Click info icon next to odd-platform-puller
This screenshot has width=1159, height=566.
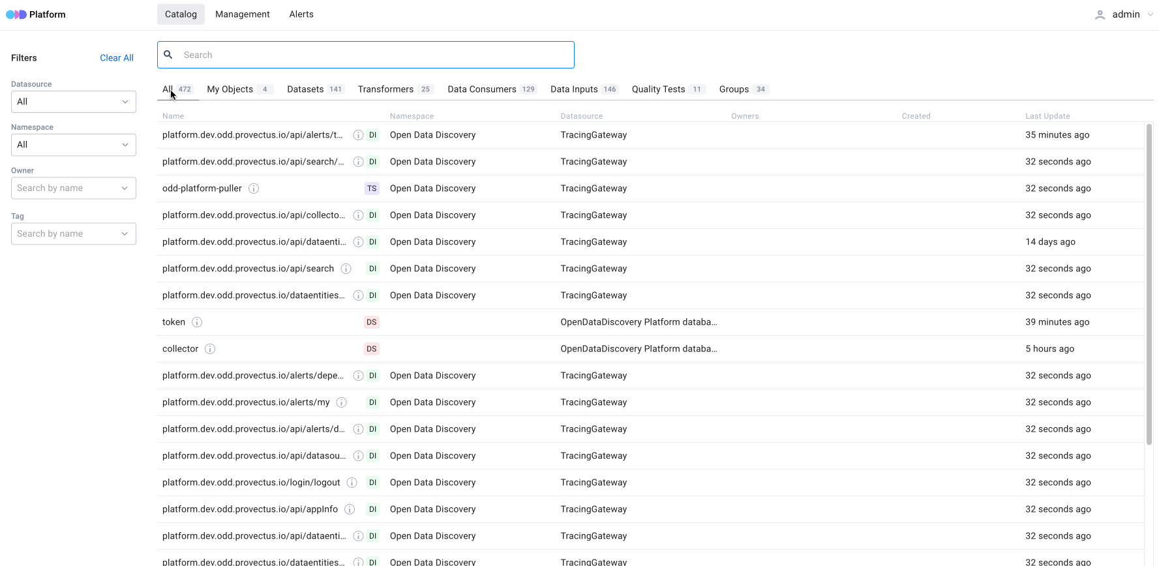click(x=254, y=188)
